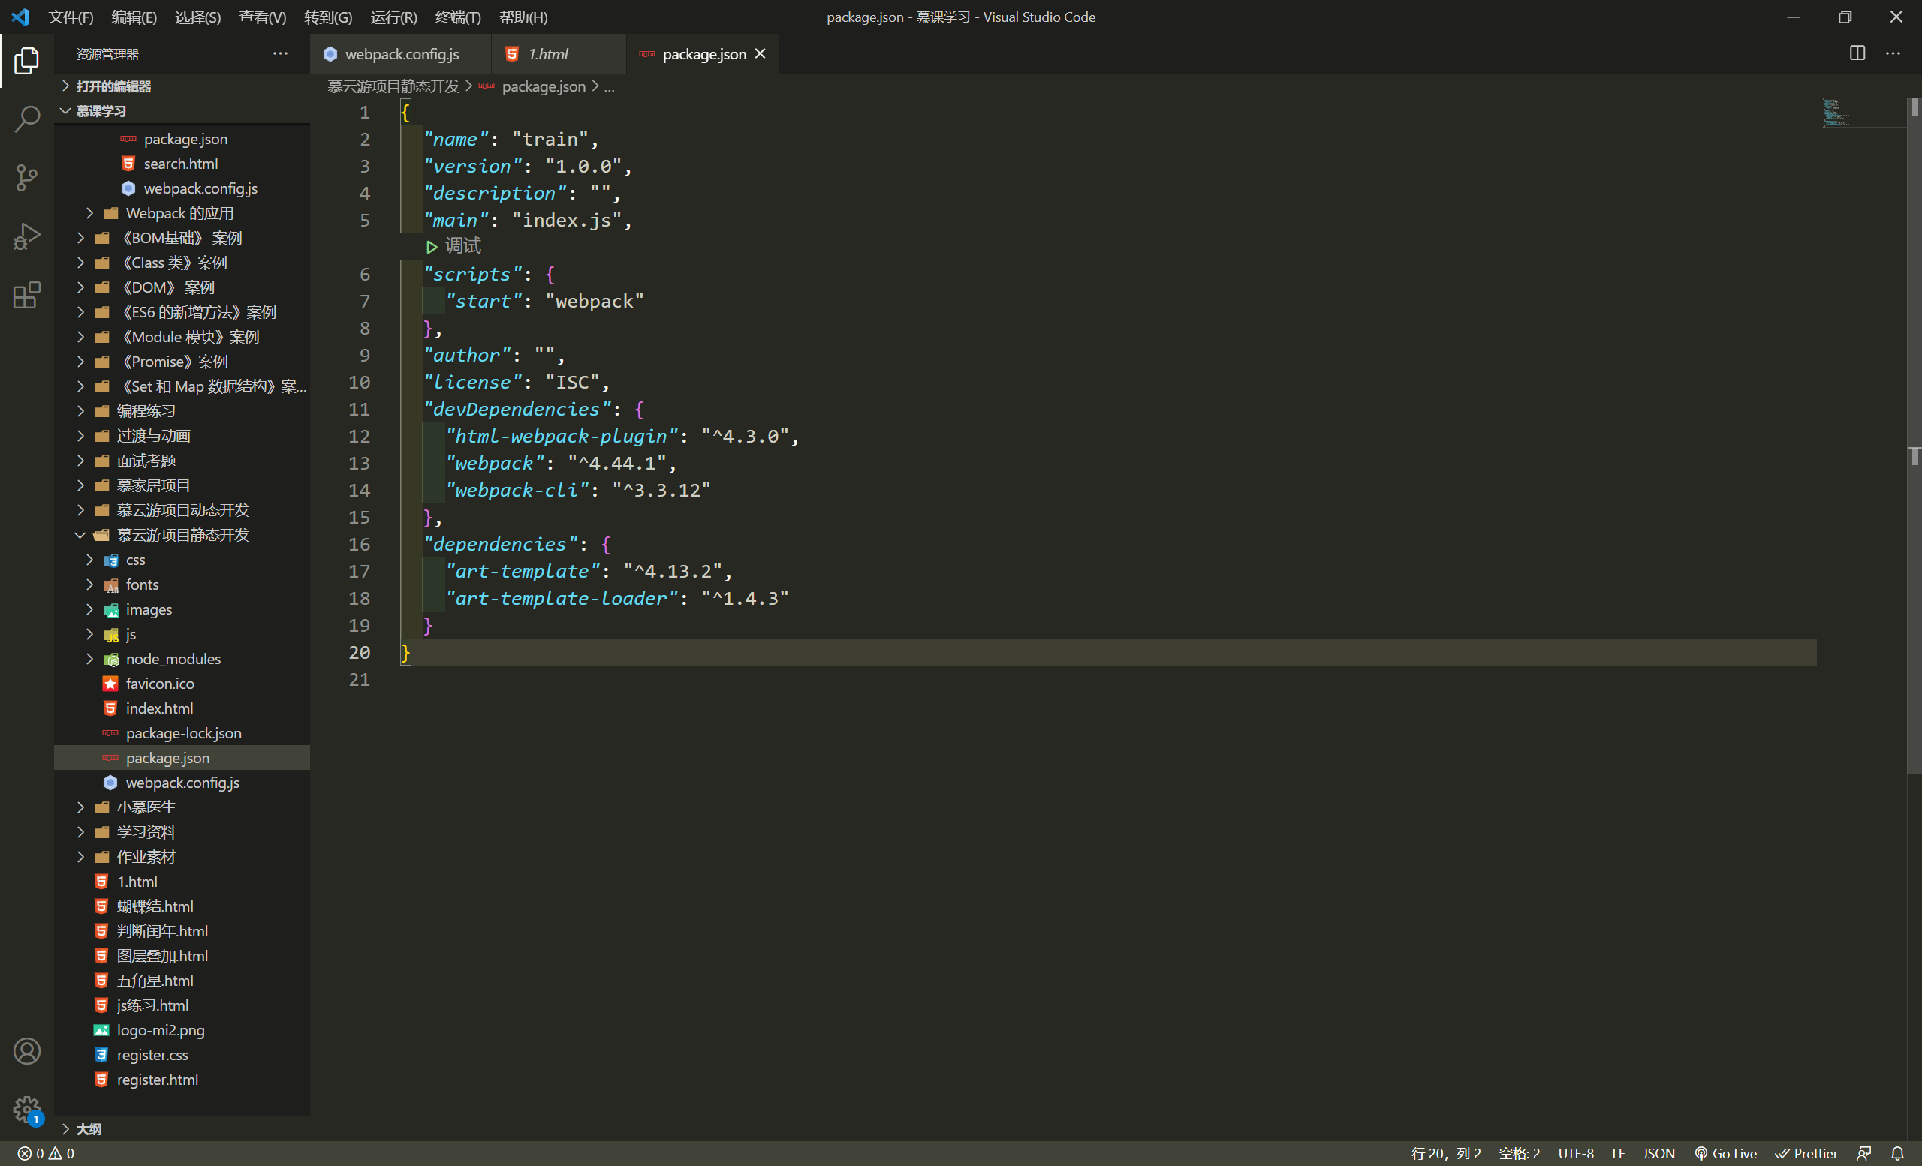
Task: Open the Manage gear icon
Action: (26, 1109)
